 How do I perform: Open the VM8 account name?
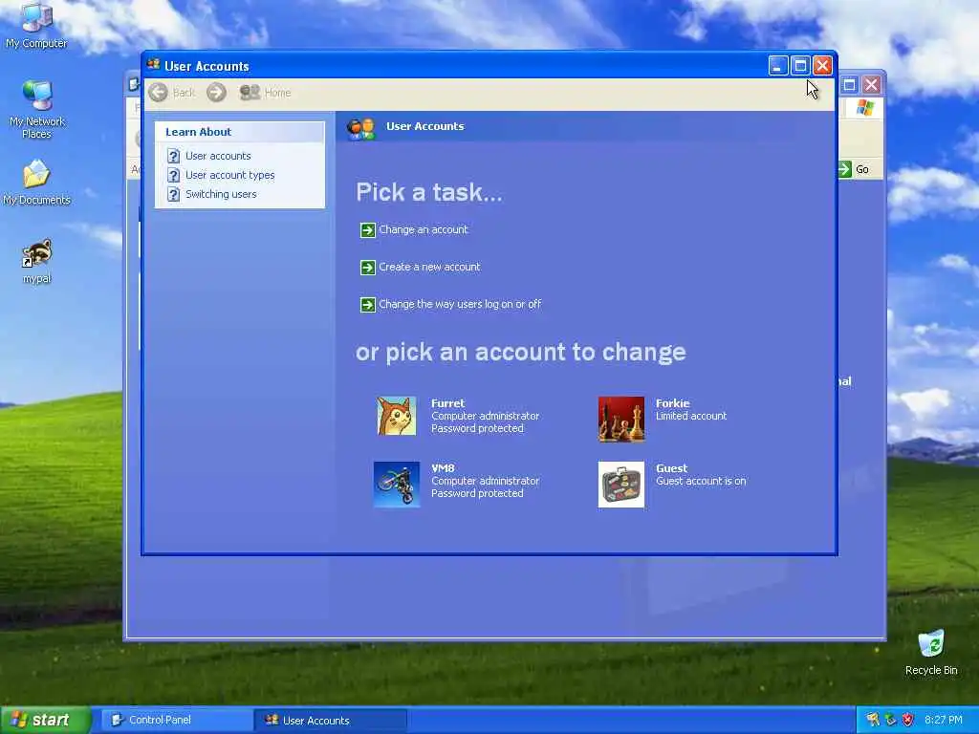pos(443,468)
